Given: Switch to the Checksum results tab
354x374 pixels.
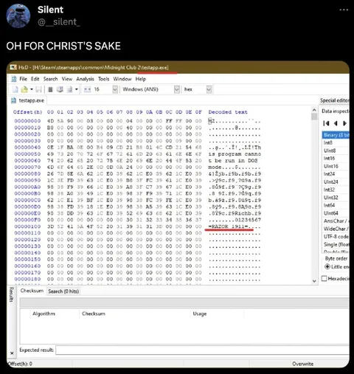Looking at the screenshot, I should (32, 291).
